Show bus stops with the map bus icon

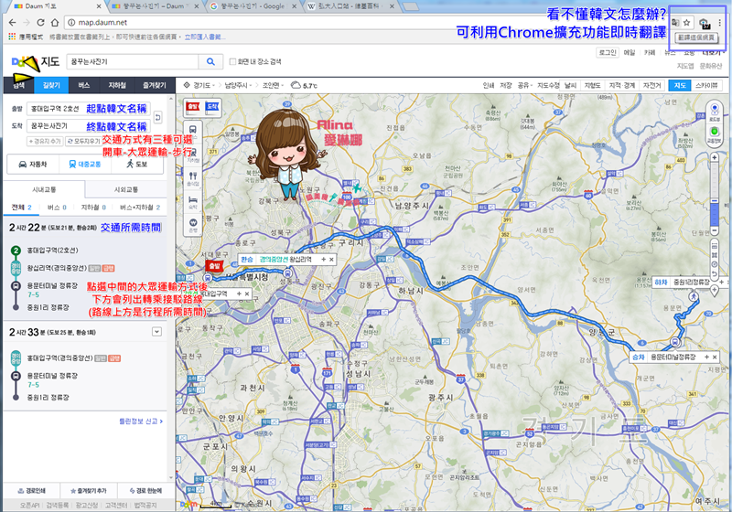[193, 130]
